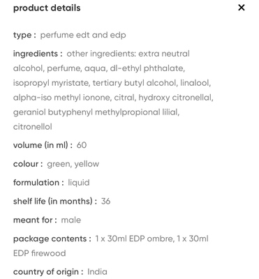Click the package contents label
The image size is (259, 279).
point(52,239)
